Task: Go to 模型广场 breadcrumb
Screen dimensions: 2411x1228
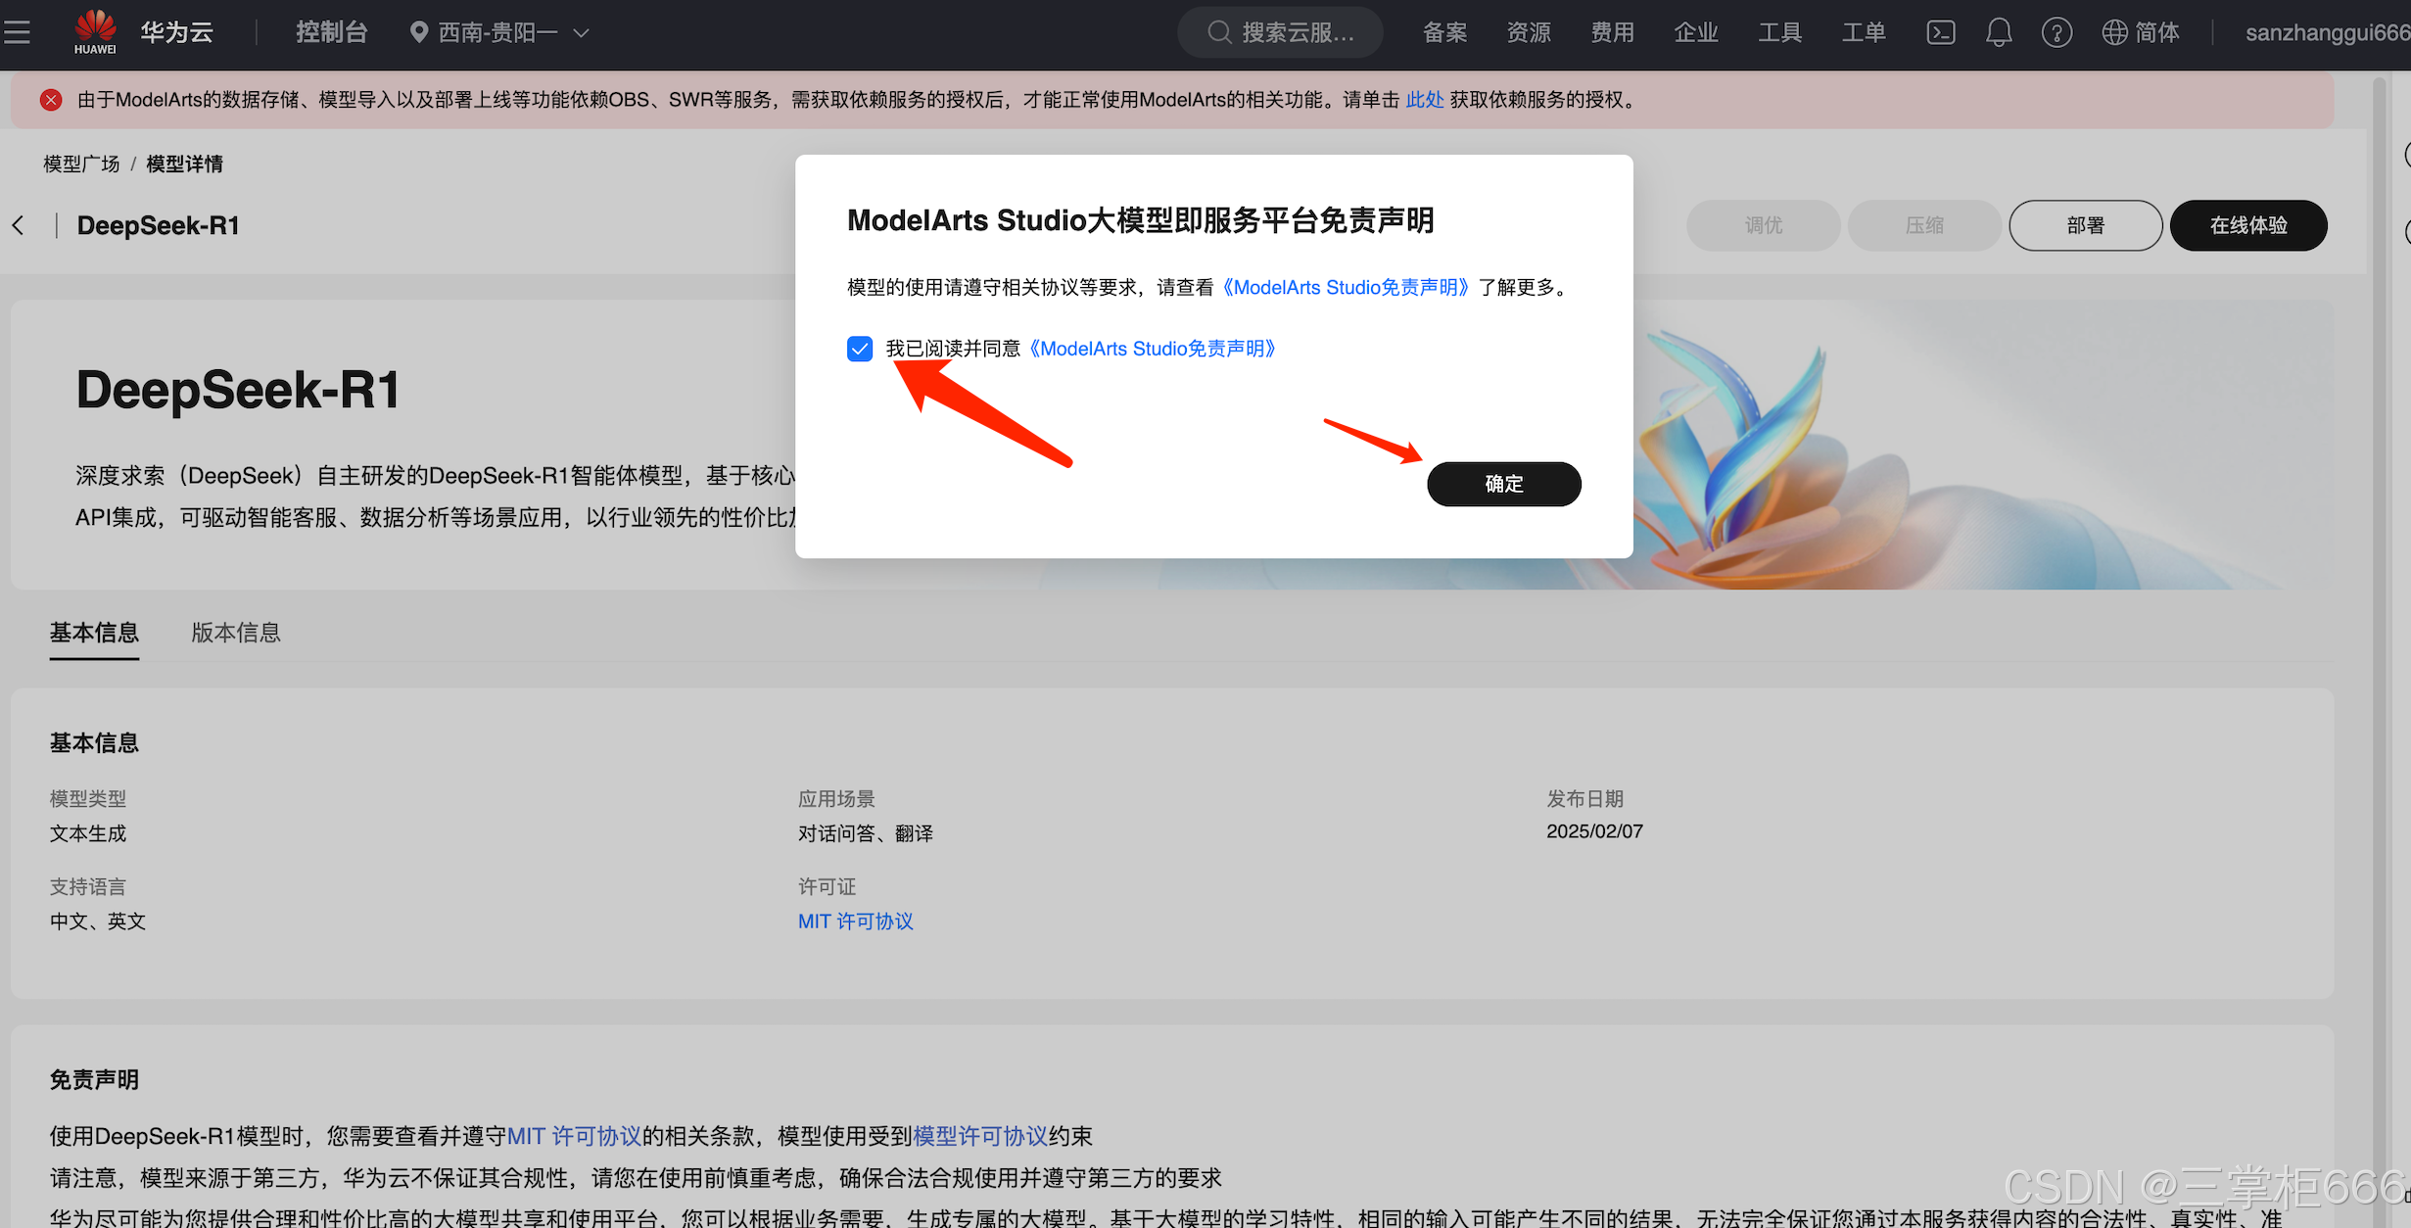Action: pyautogui.click(x=81, y=164)
